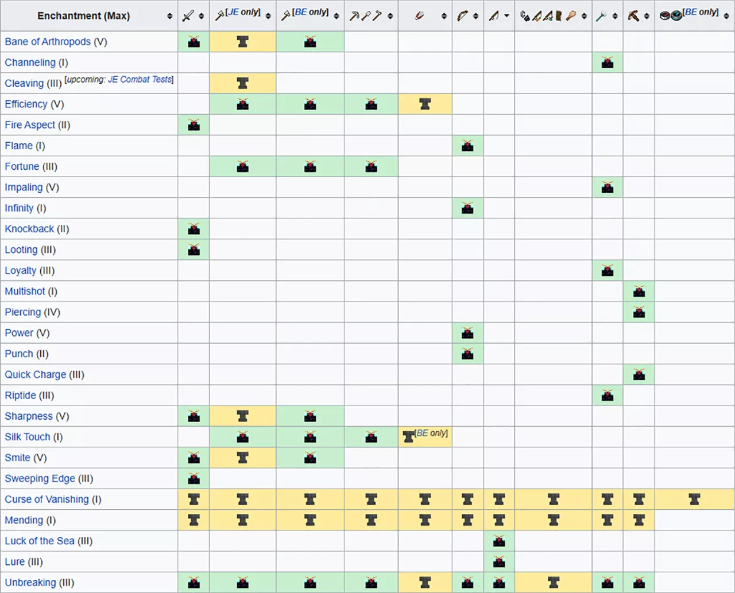
Task: Open the Mending enchantment link
Action: (24, 520)
